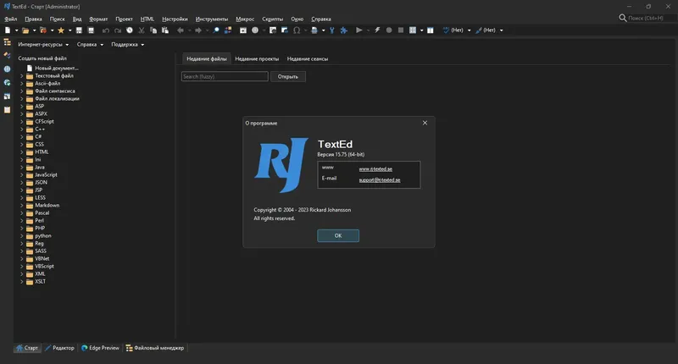Click the play triangle run icon
The image size is (678, 364).
pyautogui.click(x=358, y=30)
